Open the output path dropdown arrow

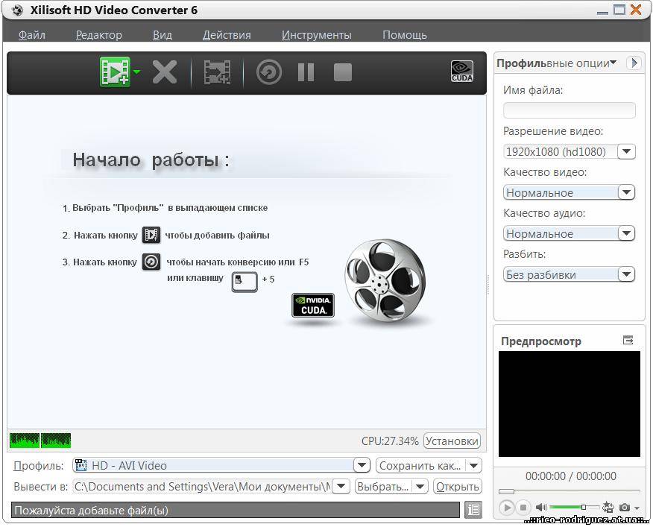(x=341, y=486)
